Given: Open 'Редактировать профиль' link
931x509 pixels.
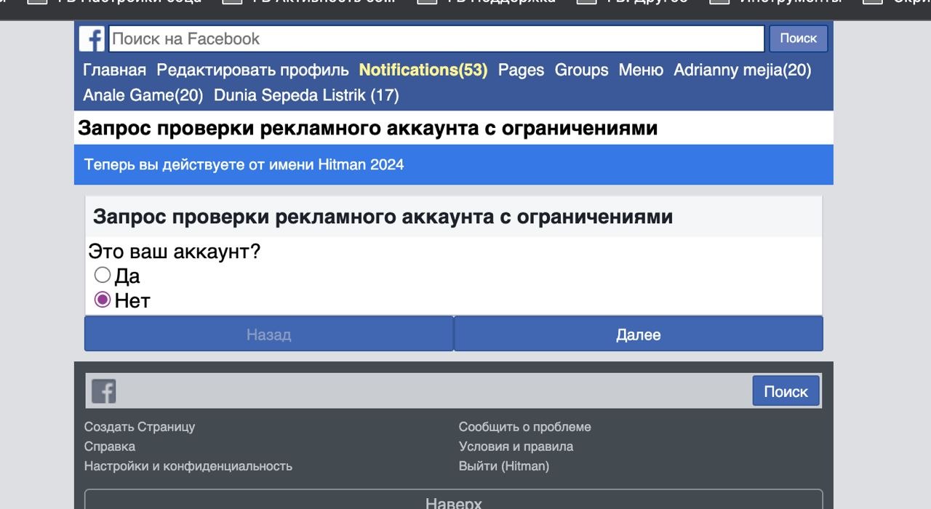Looking at the screenshot, I should 253,70.
